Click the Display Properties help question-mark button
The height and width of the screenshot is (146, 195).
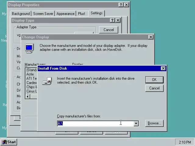tap(121, 5)
